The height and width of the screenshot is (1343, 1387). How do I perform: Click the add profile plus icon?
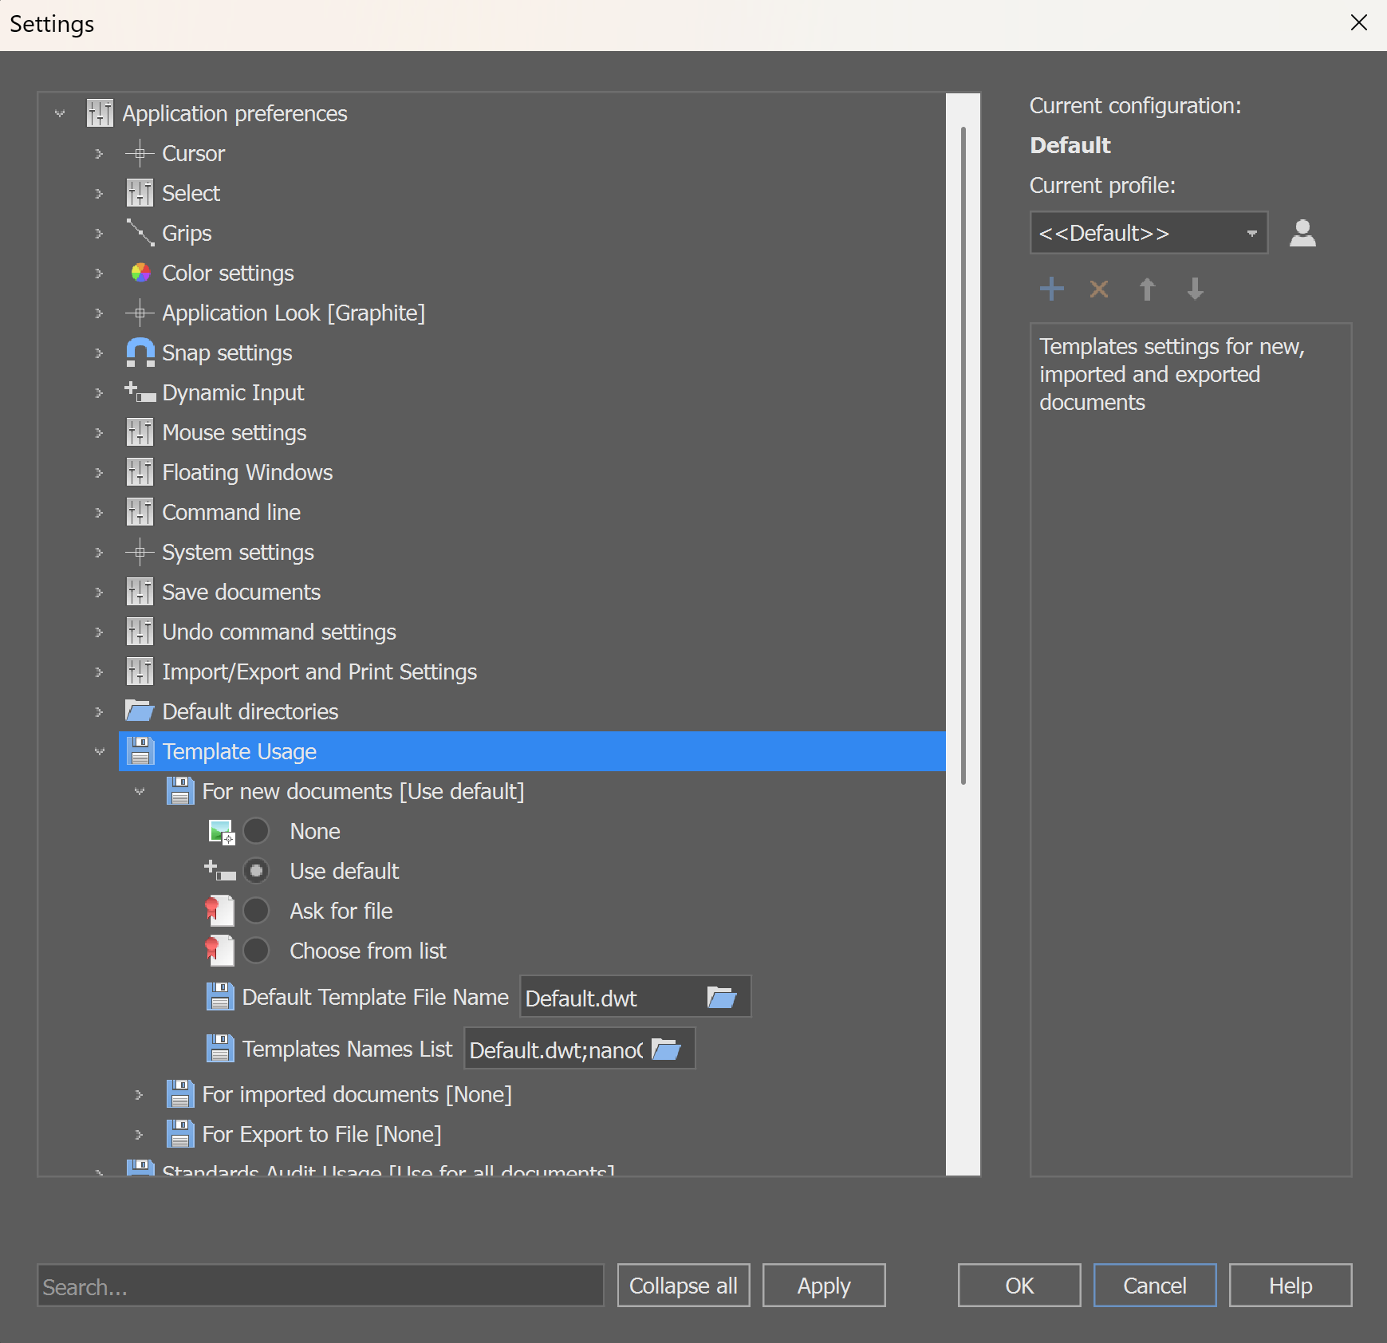tap(1052, 289)
